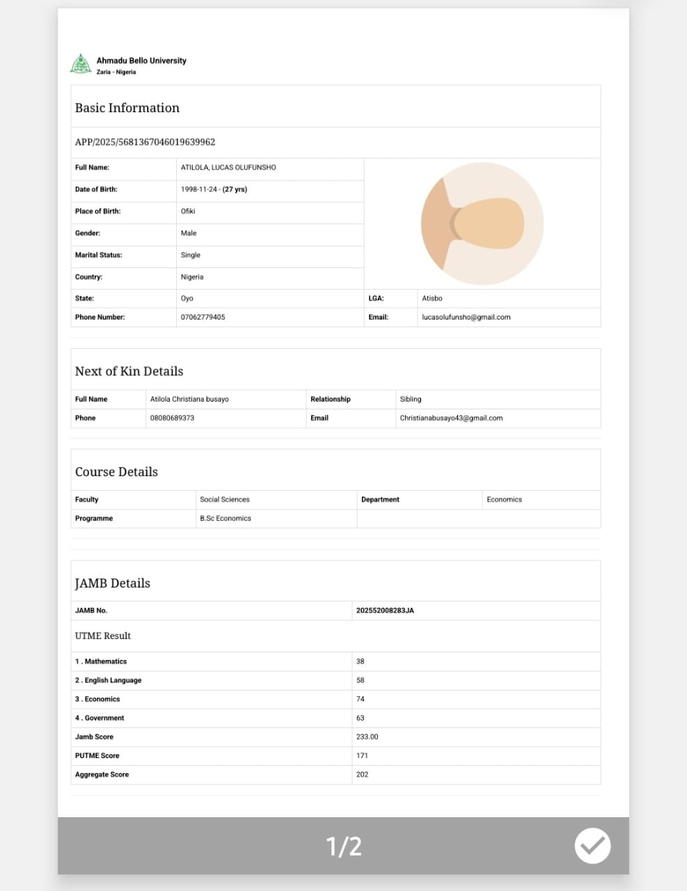Screen dimensions: 687x891
Task: Click next of kin phone 08080689373
Action: point(172,418)
